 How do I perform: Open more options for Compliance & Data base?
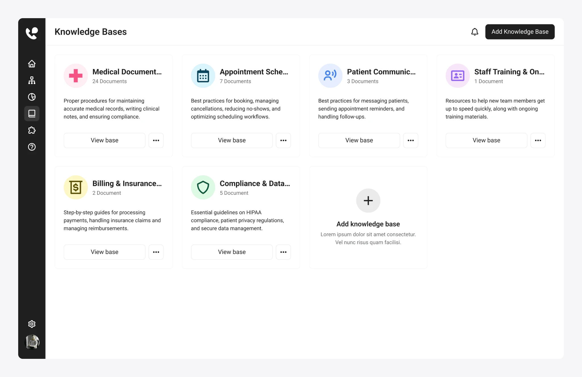pos(283,252)
